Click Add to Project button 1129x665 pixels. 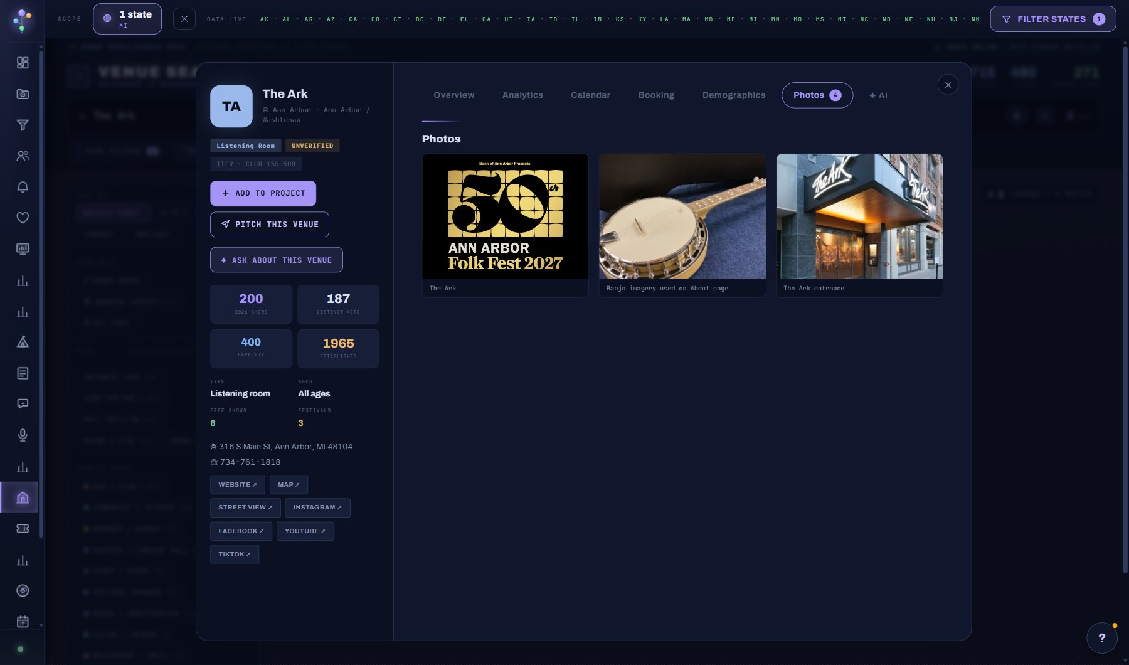pyautogui.click(x=263, y=193)
